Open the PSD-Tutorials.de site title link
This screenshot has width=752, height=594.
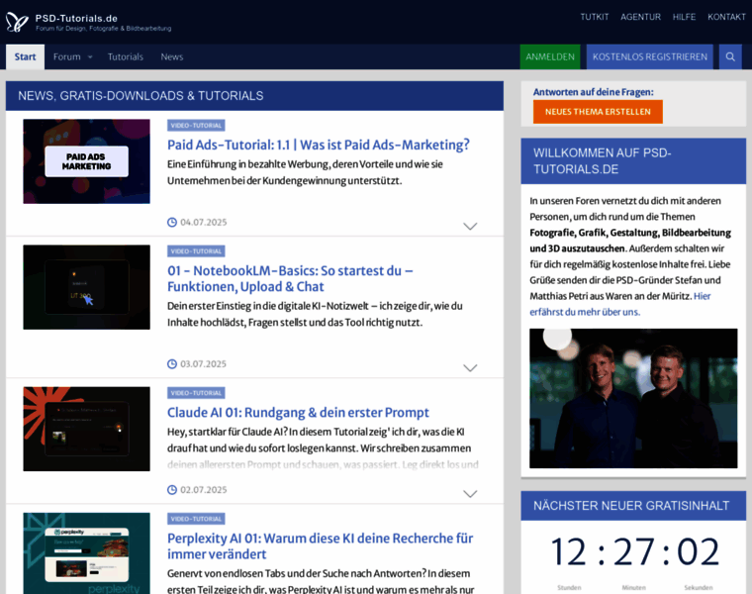[x=76, y=18]
